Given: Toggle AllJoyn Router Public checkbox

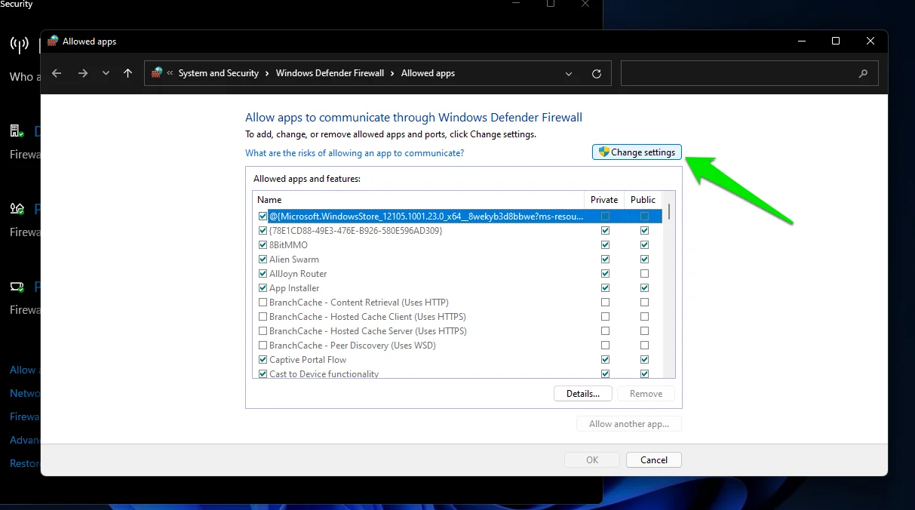Looking at the screenshot, I should (644, 274).
